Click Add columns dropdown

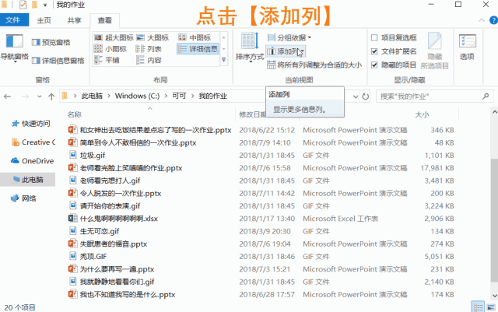286,51
